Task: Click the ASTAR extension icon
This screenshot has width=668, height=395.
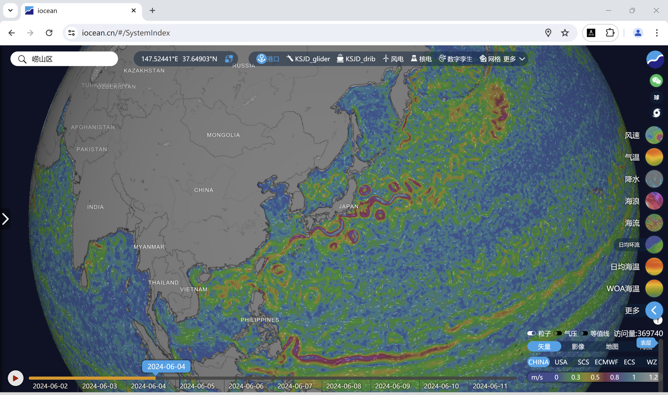Action: coord(591,33)
